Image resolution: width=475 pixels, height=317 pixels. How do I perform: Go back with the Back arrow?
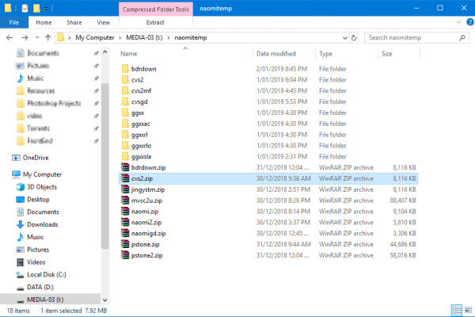click(x=9, y=37)
